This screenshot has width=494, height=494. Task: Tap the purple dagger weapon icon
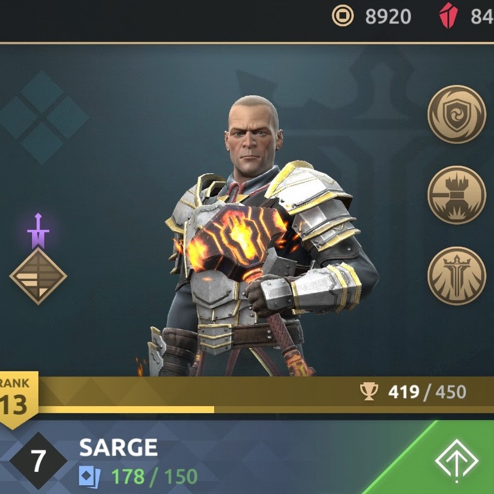tap(38, 231)
